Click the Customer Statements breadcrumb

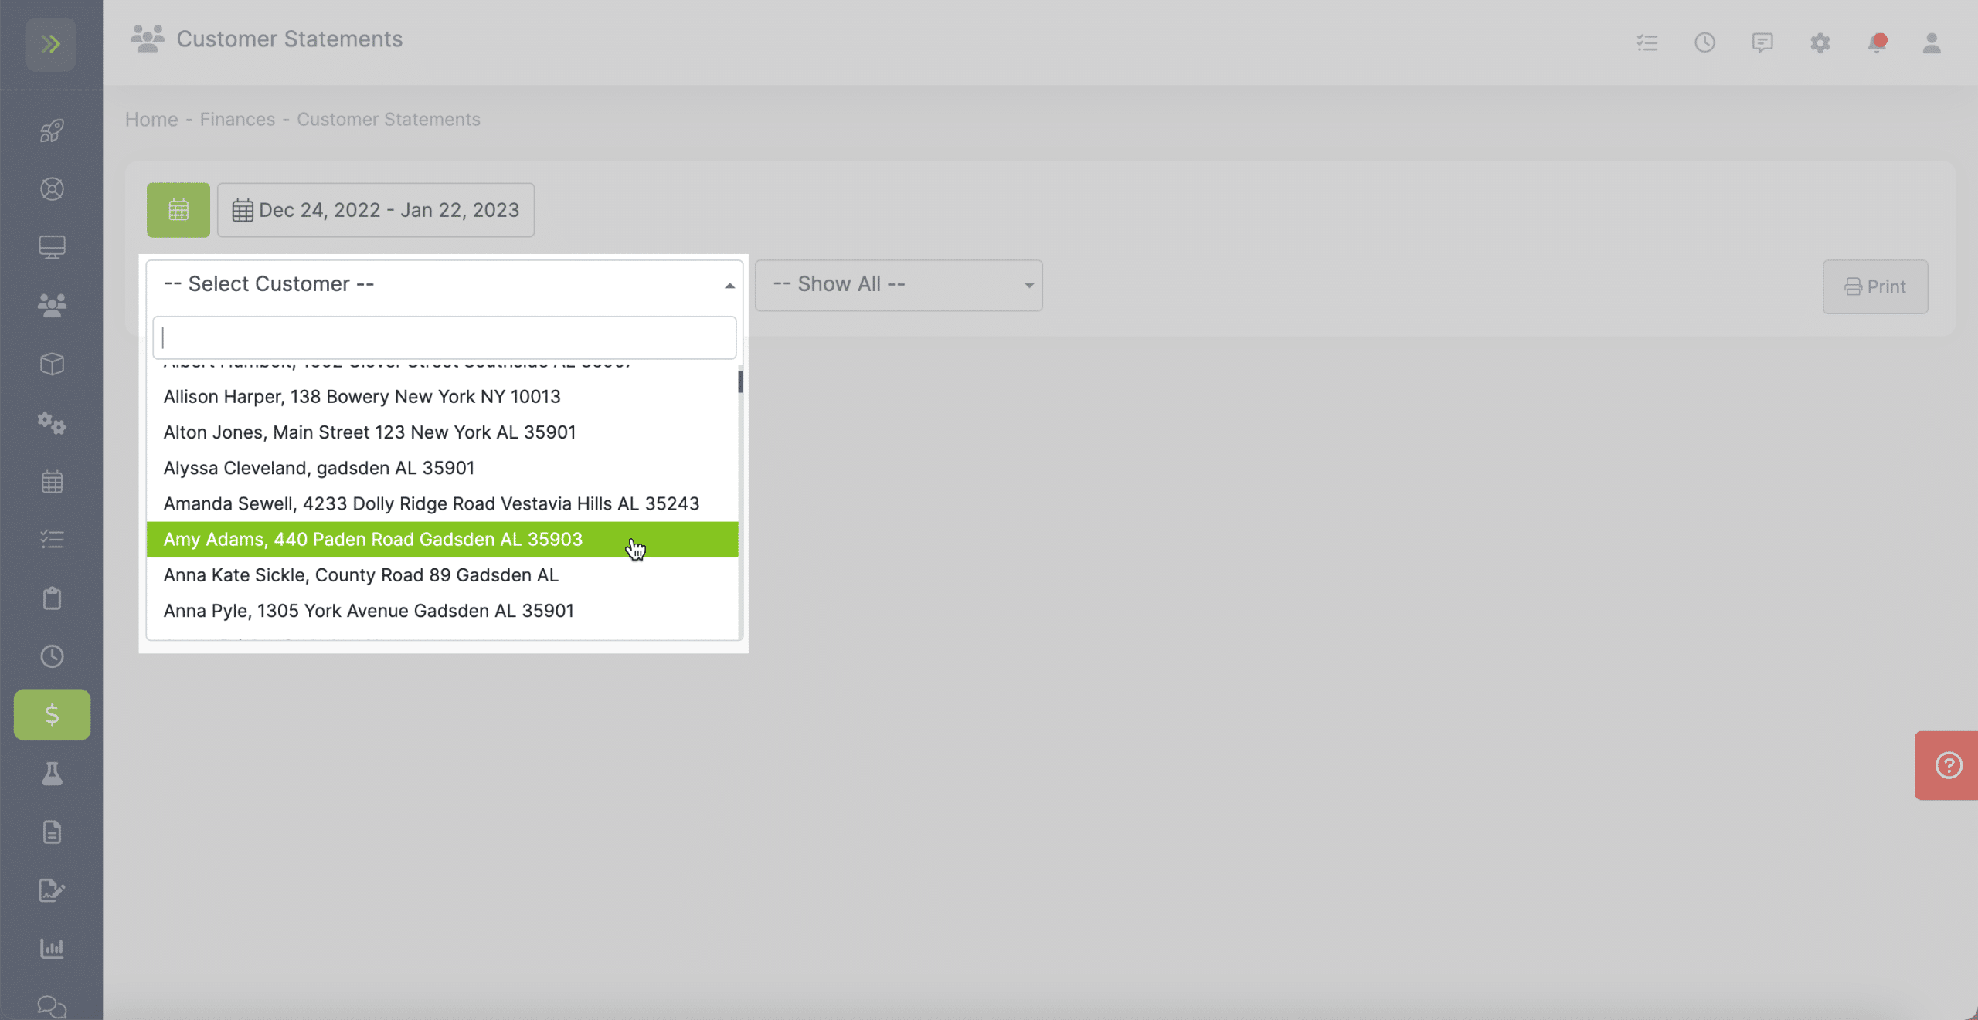pyautogui.click(x=389, y=120)
